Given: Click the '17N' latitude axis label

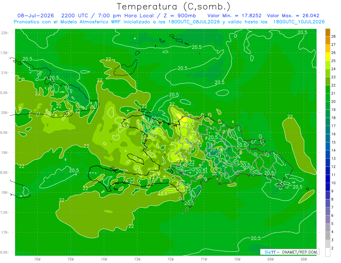Looking at the screenshot, I should (5, 233).
